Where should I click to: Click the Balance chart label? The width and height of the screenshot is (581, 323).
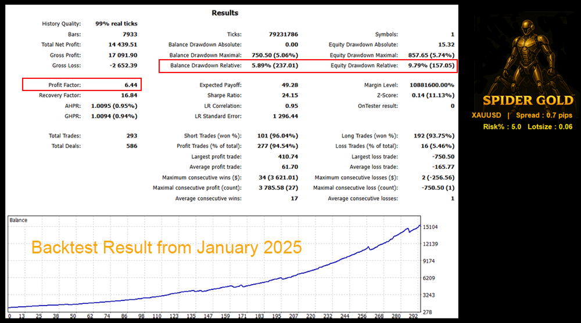tap(19, 220)
